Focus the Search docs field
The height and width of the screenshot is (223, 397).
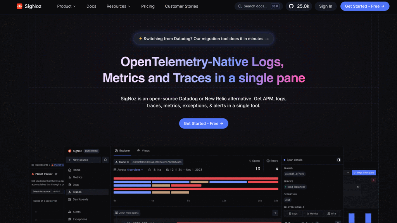click(259, 6)
